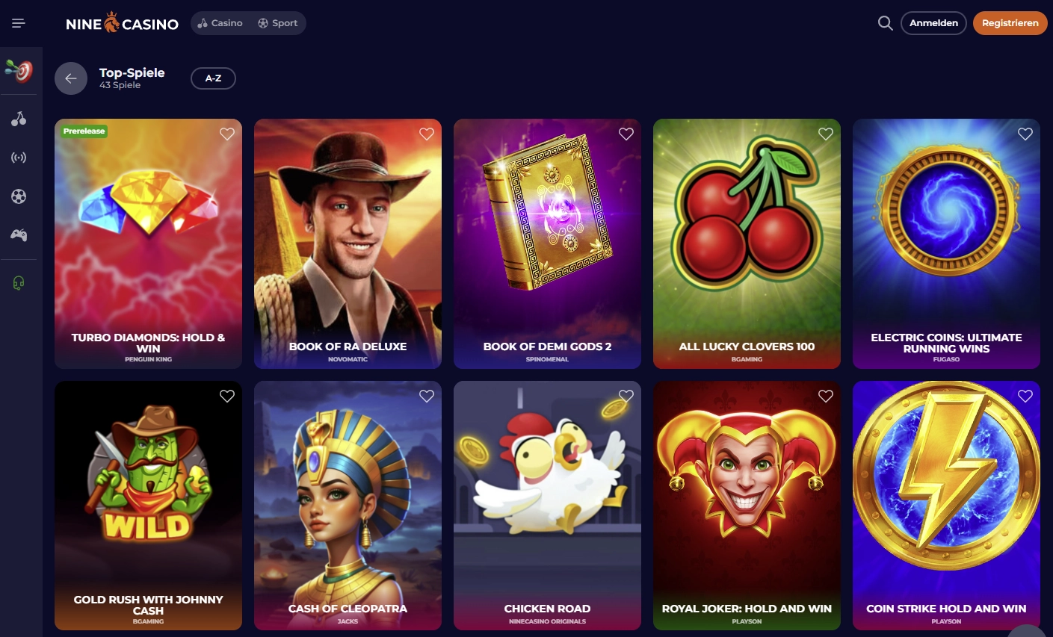Click the soccer ball sidebar icon

pyautogui.click(x=19, y=196)
